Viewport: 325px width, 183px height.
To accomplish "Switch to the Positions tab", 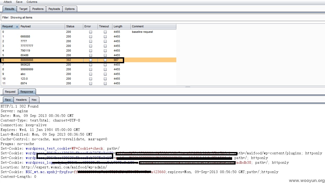I will click(38, 9).
